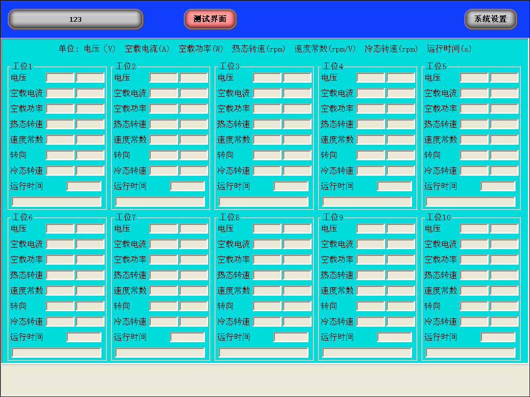Viewport: 530px width, 397px height.
Task: Click right 冷态转速 field in 工位7
Action: pyautogui.click(x=194, y=322)
